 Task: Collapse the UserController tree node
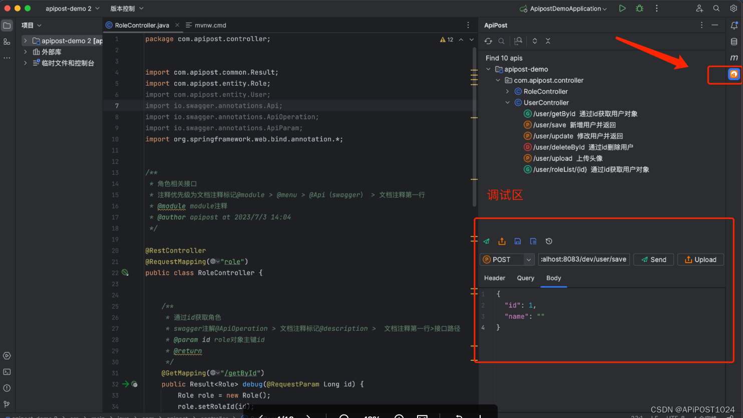pyautogui.click(x=507, y=102)
